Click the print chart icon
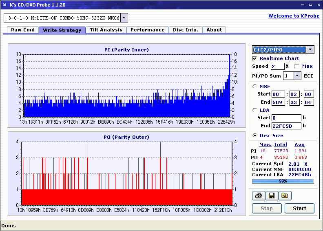 click(x=259, y=196)
